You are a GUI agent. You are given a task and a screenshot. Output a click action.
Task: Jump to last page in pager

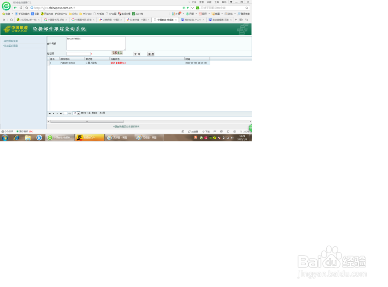click(61, 113)
